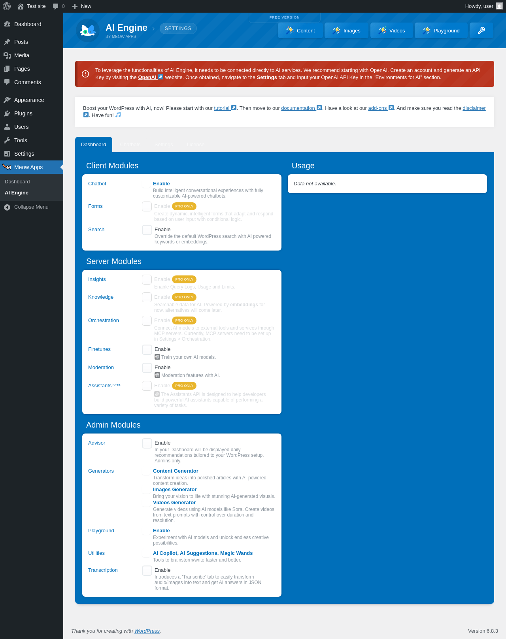The height and width of the screenshot is (639, 506).
Task: Click the magic wand icon beside Content
Action: click(290, 30)
